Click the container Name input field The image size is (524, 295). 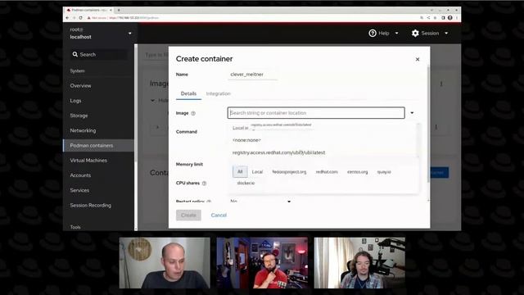click(x=253, y=75)
